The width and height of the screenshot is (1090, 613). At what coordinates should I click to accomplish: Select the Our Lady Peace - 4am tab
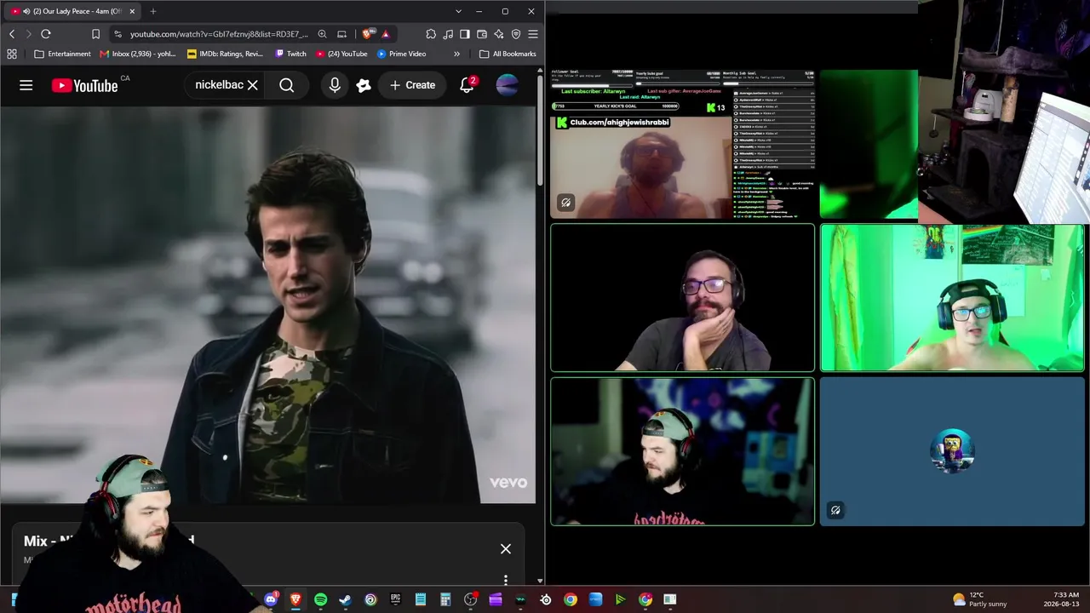[x=73, y=11]
